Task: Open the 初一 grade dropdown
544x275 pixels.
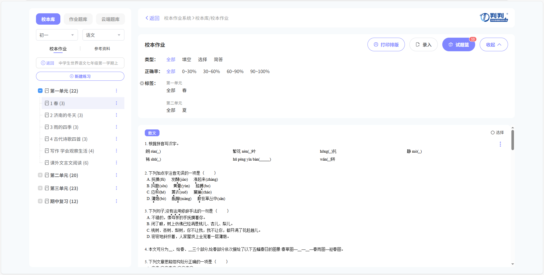Action: [x=56, y=35]
